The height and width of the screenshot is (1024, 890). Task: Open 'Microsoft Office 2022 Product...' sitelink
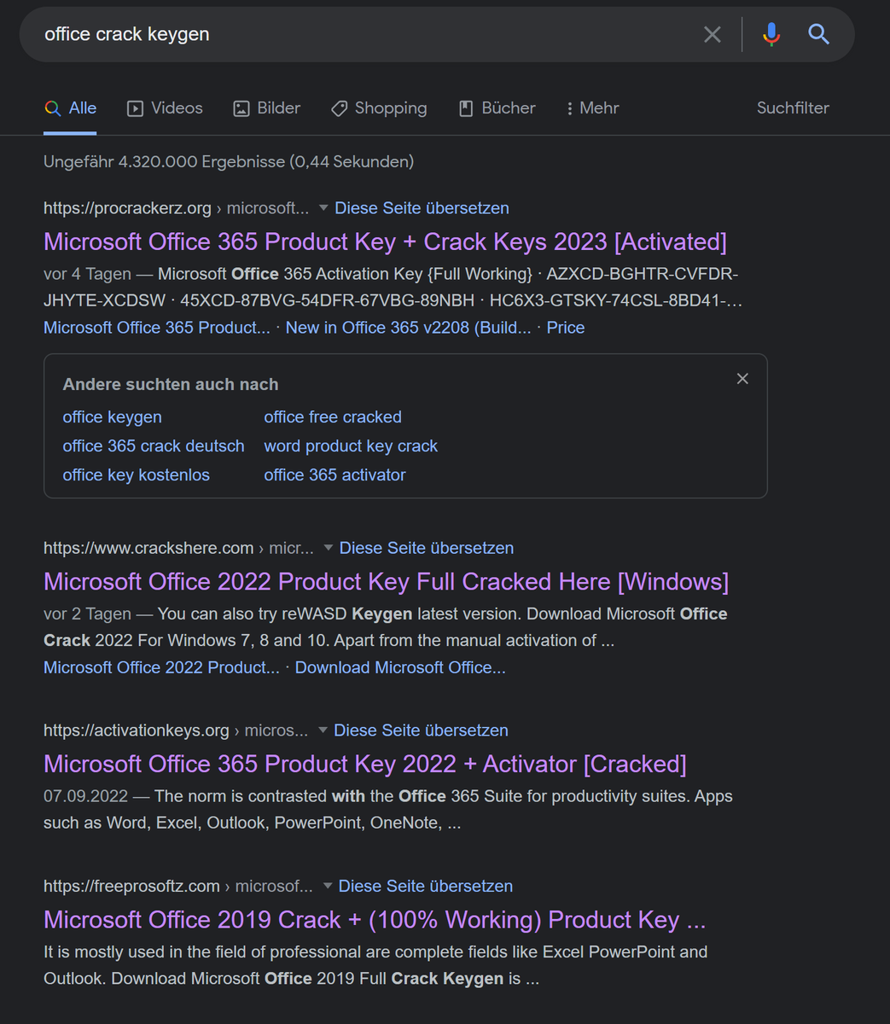161,667
